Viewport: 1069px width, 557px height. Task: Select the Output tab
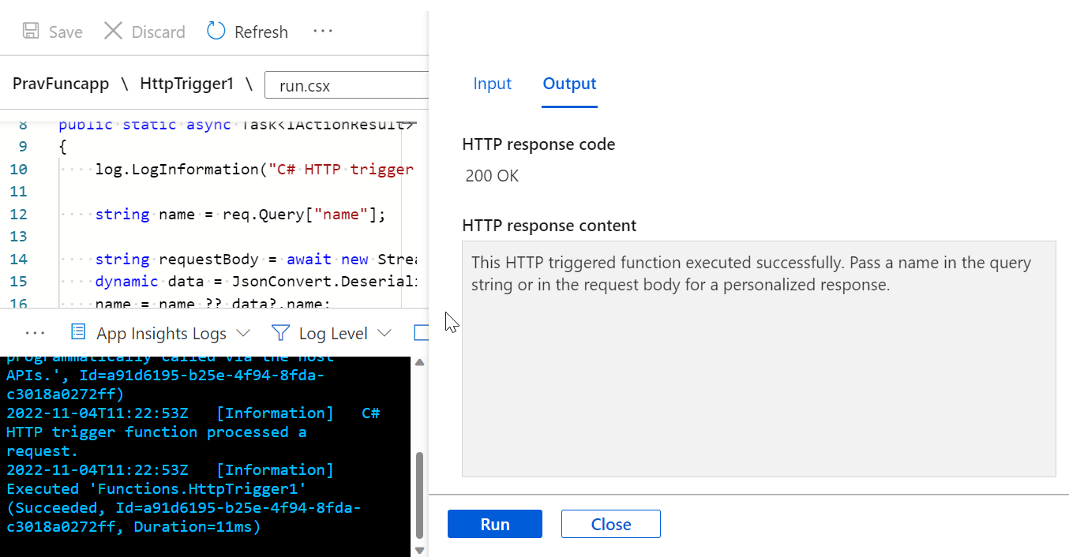pyautogui.click(x=569, y=84)
